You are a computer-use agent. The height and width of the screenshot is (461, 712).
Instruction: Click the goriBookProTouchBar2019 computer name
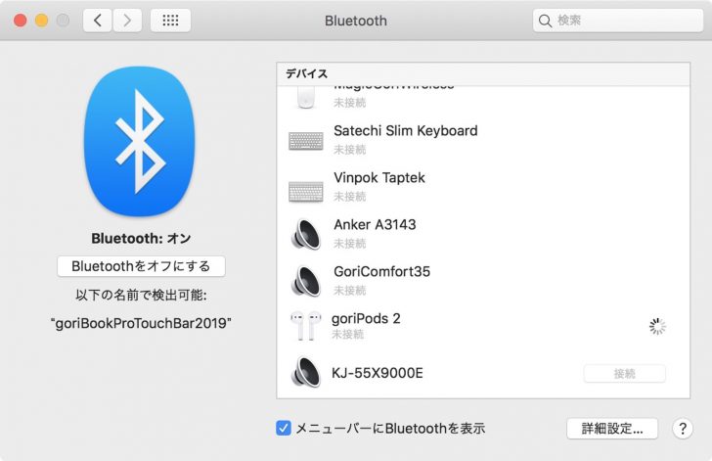point(141,323)
